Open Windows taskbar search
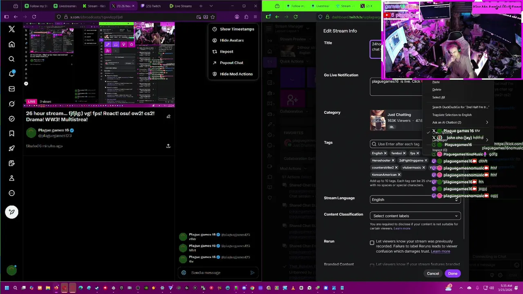 click(x=15, y=288)
